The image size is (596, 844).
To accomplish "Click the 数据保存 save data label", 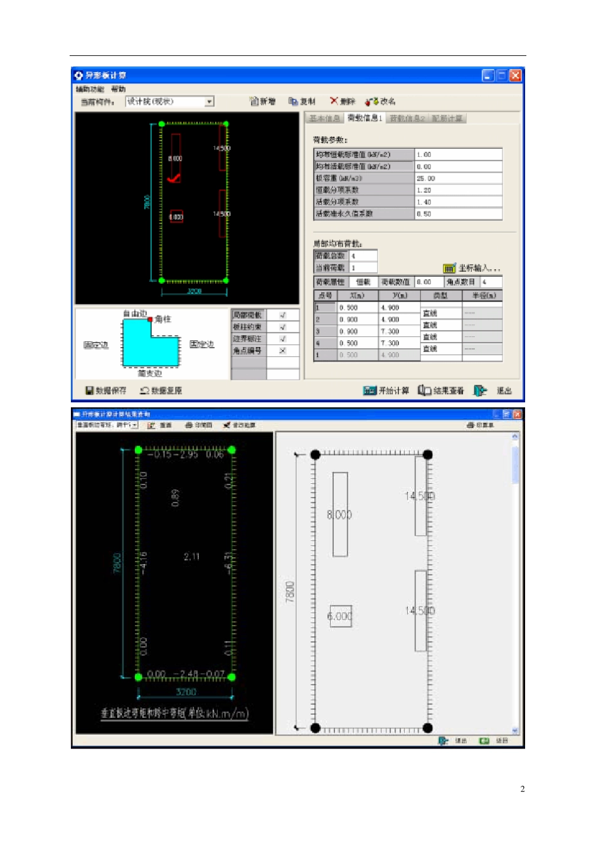I will pyautogui.click(x=111, y=390).
